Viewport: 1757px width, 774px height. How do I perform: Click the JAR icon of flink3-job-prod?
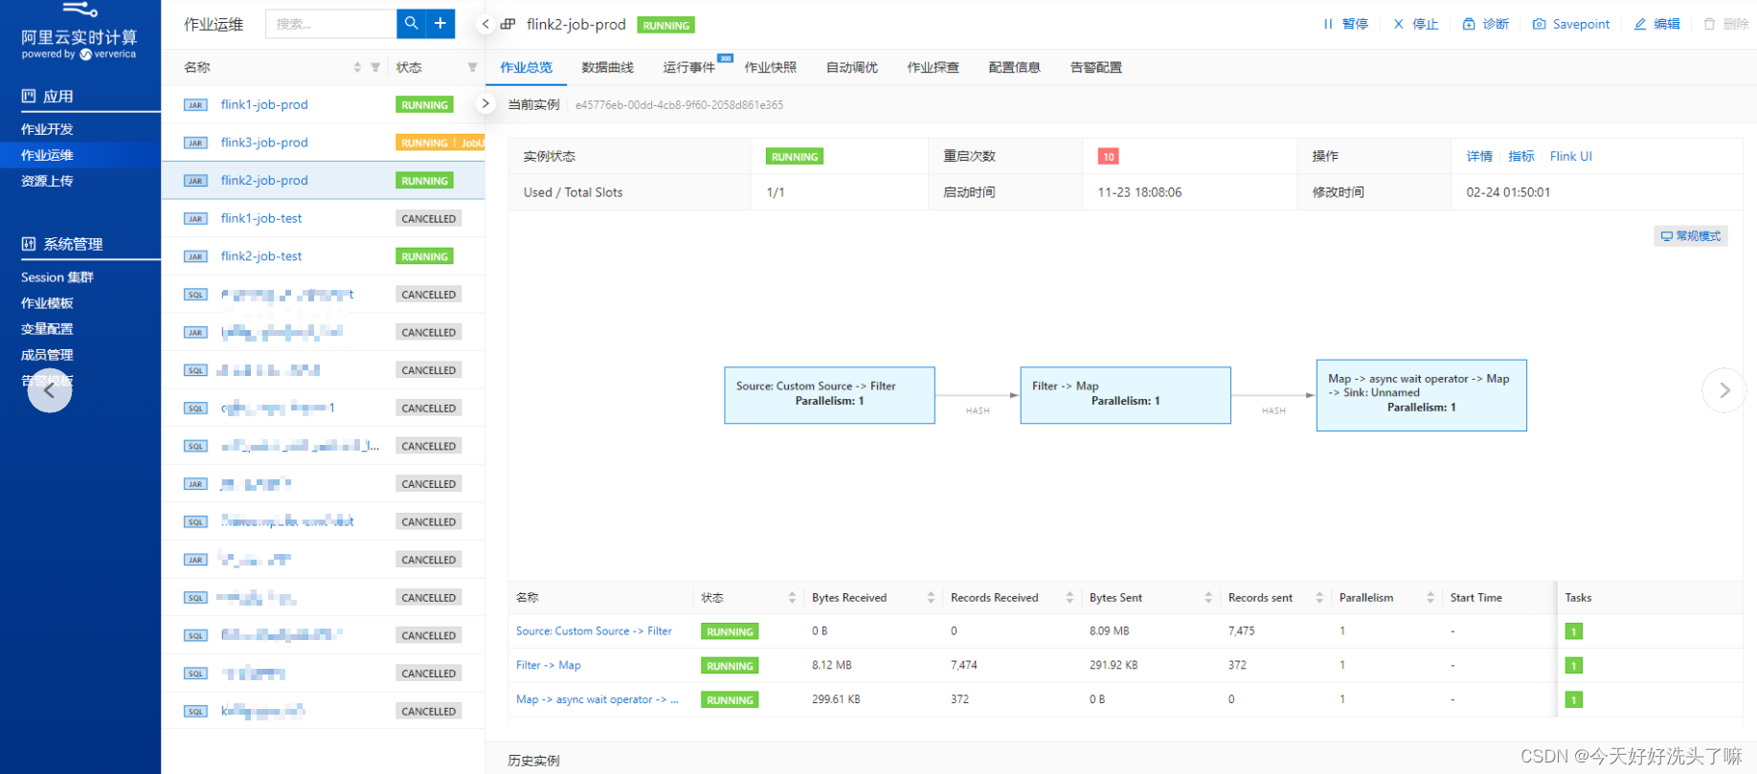click(x=195, y=143)
